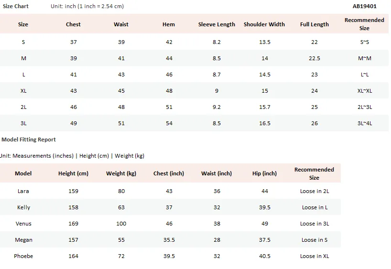
Task: Click the Shoulder Width header
Action: 264,24
